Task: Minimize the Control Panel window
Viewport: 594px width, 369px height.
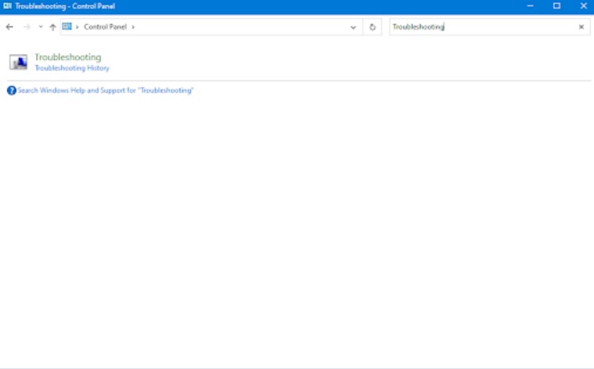Action: click(x=531, y=5)
